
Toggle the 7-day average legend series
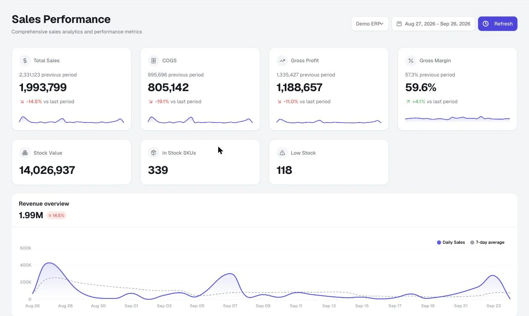pos(487,242)
